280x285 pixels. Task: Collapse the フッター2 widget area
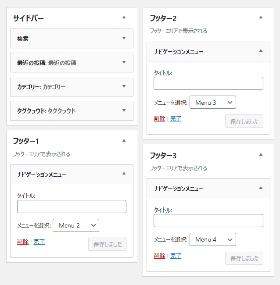pyautogui.click(x=261, y=18)
